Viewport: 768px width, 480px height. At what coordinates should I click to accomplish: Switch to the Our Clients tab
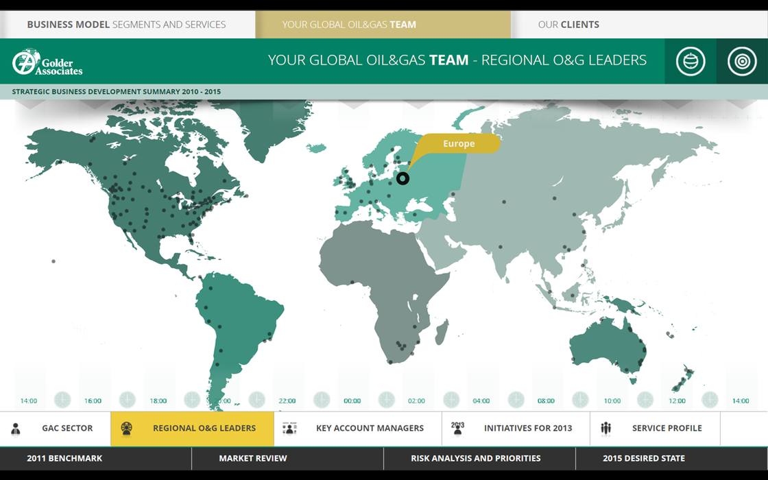tap(568, 25)
